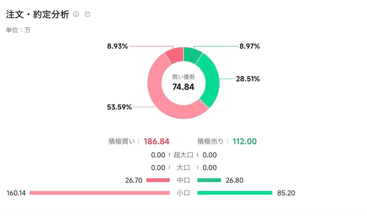Viewport: 367px width, 217px height.
Task: Click the share icon next to title
Action: [x=88, y=14]
